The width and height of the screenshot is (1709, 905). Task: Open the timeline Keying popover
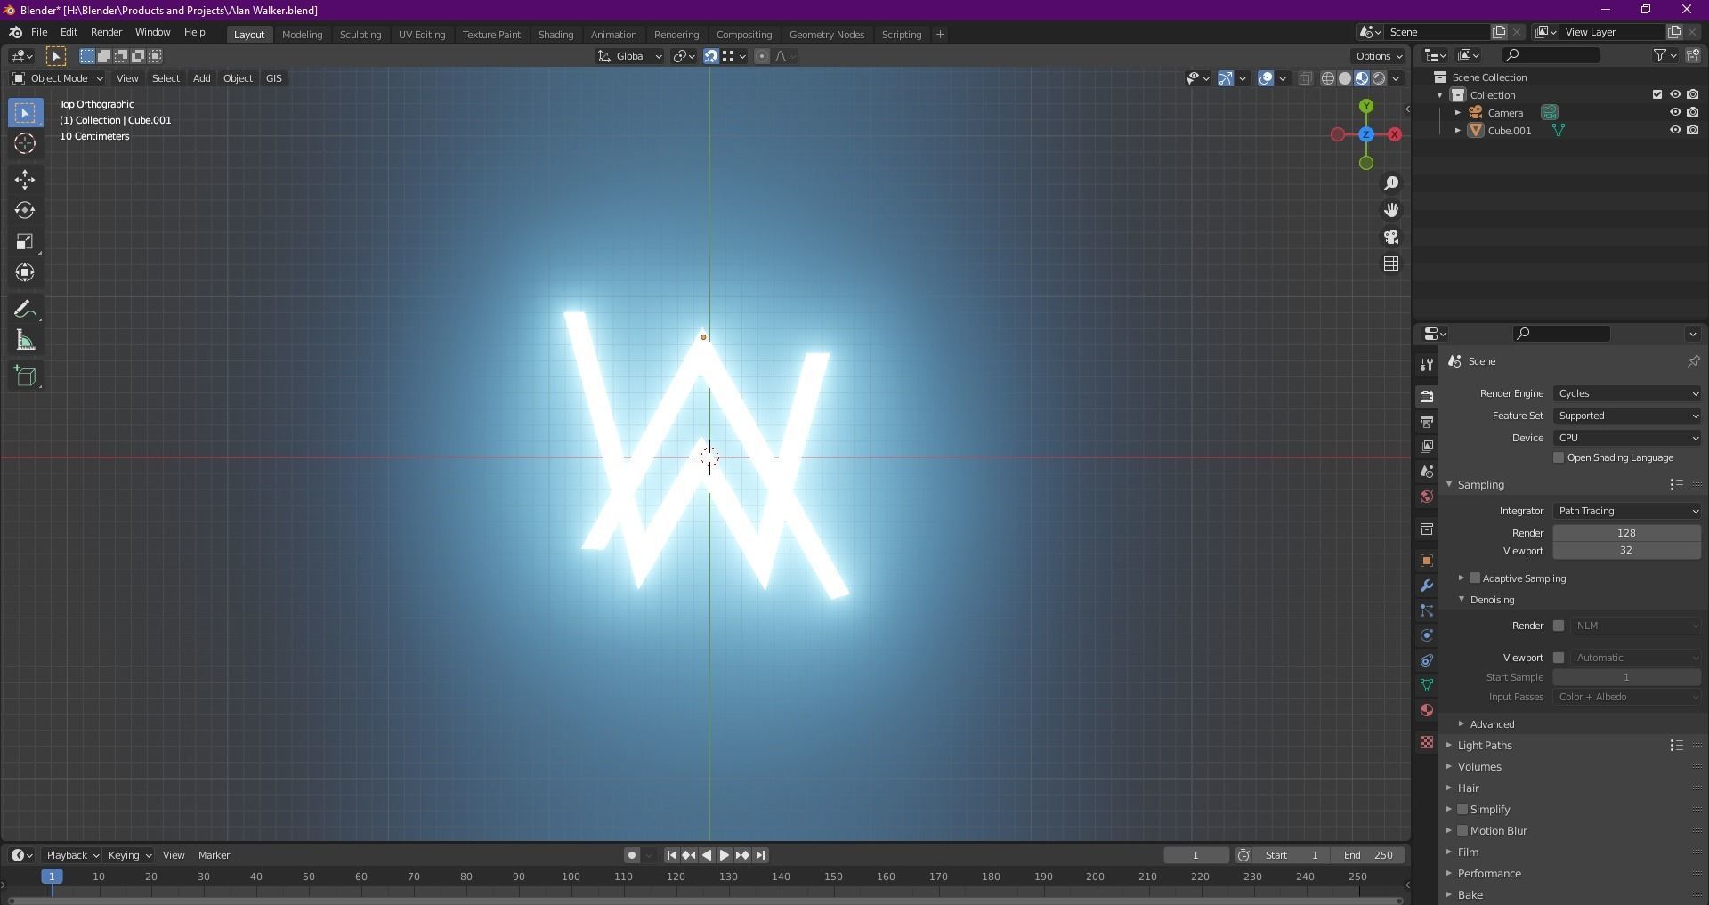point(129,855)
